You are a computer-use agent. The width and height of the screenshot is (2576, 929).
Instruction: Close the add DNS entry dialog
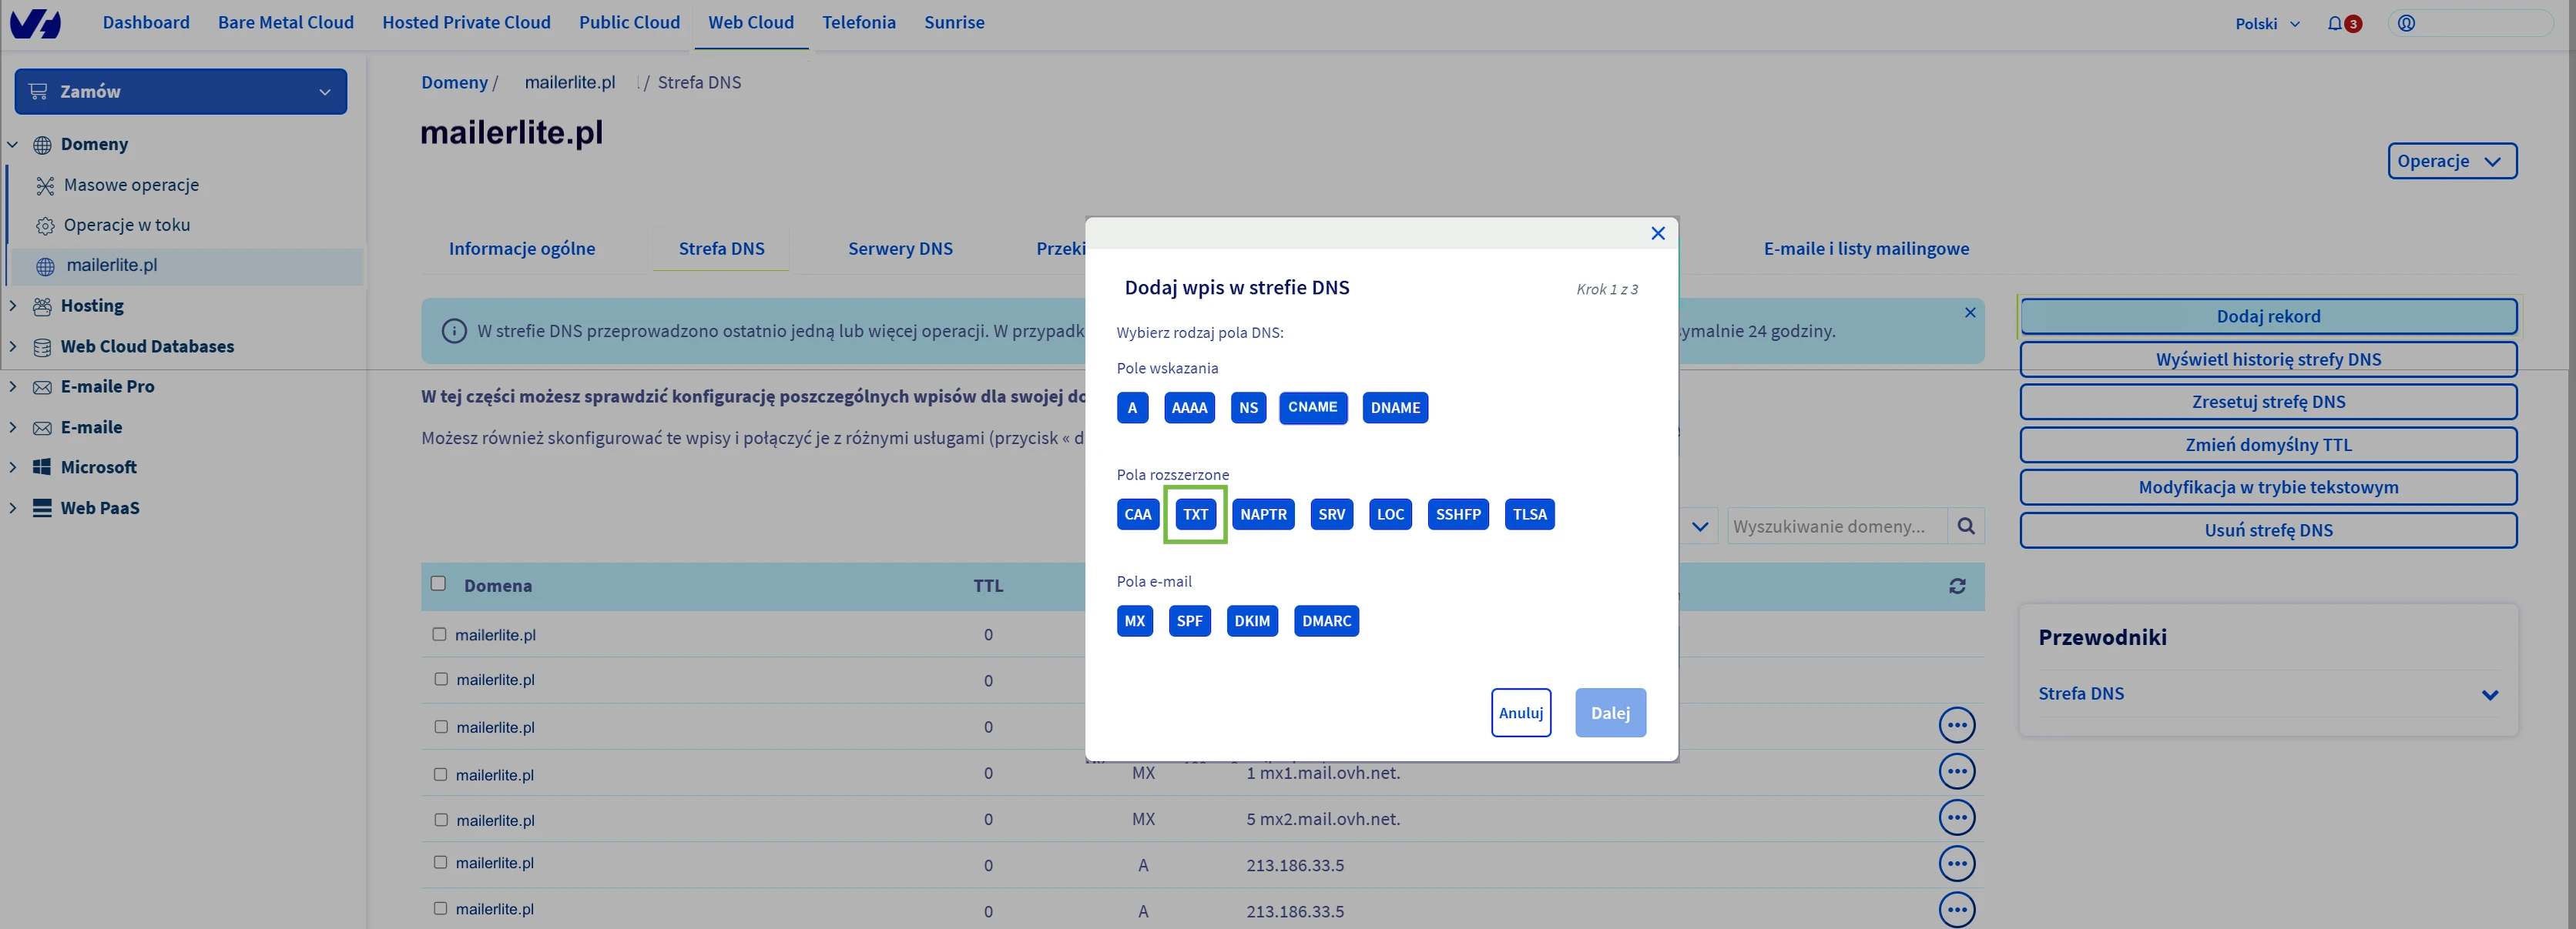(1657, 232)
